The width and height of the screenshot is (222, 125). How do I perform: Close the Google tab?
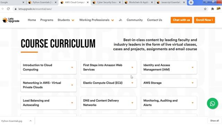23,2
